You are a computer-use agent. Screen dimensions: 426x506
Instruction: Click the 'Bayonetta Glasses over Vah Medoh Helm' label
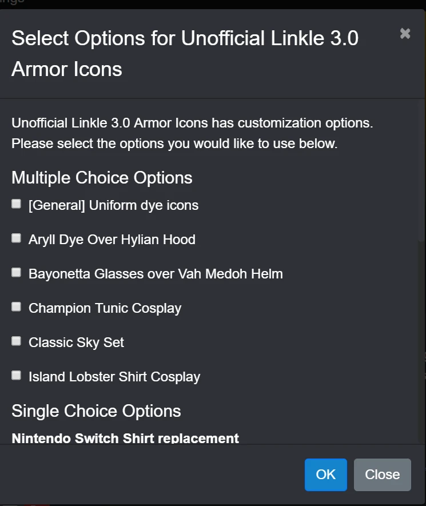(x=156, y=274)
